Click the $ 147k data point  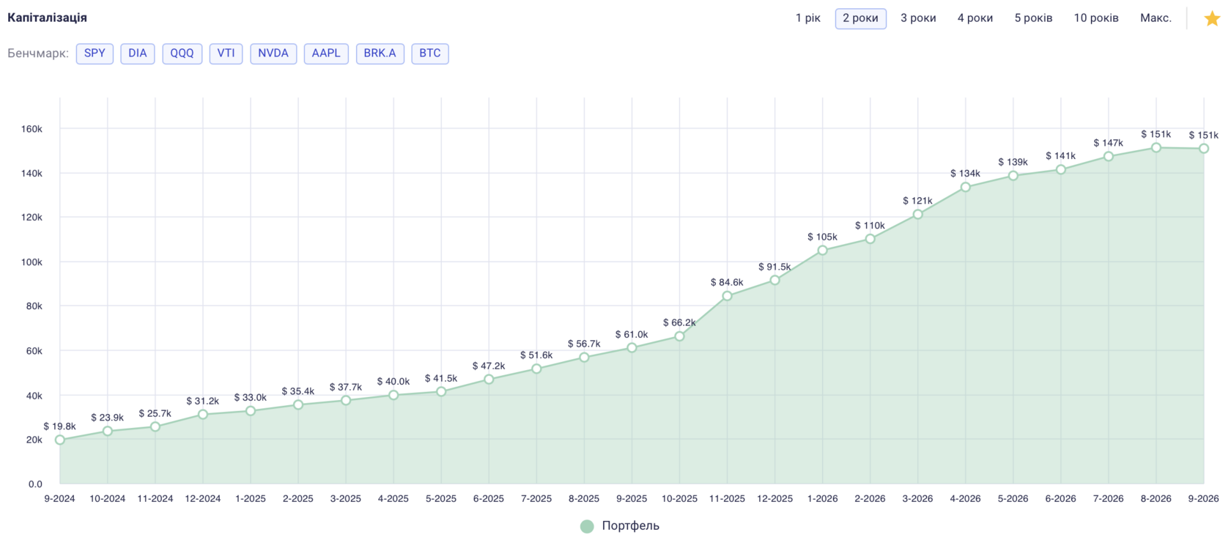[x=1108, y=157]
